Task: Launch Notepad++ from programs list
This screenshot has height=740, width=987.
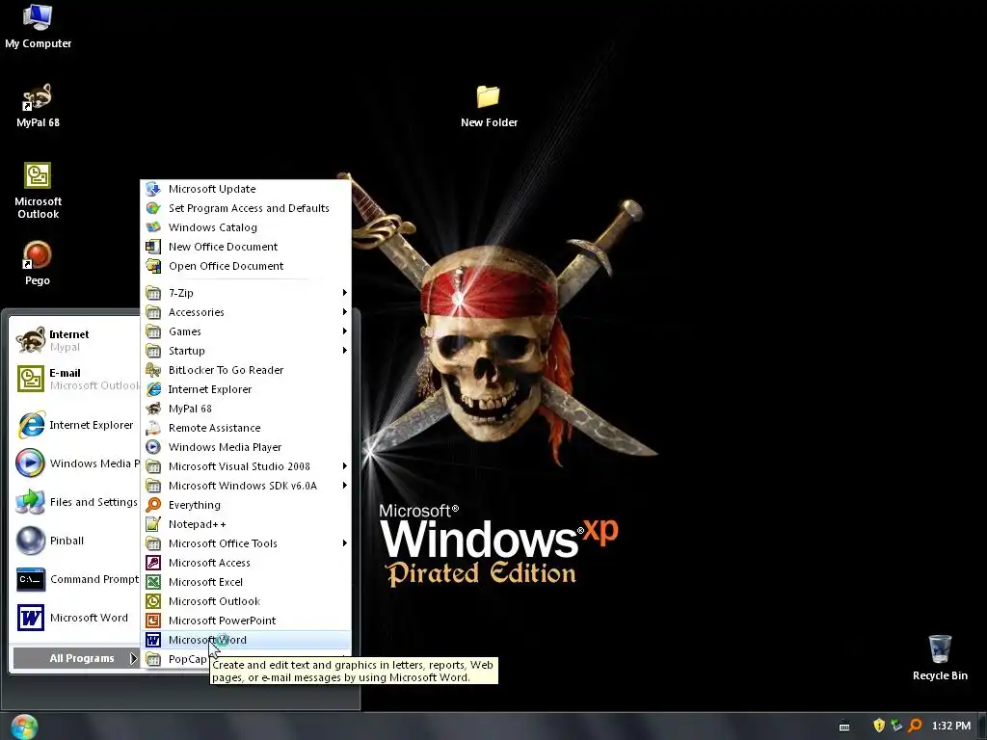Action: click(x=246, y=524)
